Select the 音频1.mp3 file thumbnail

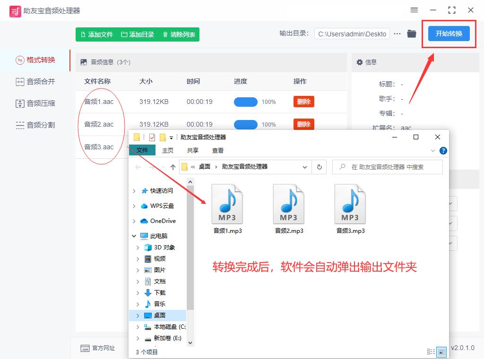click(x=228, y=203)
